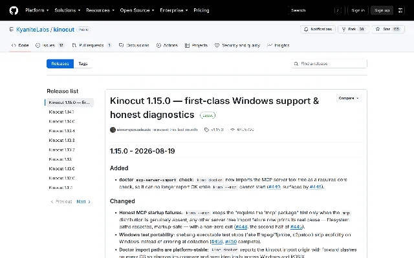Open issue #450 link
Viewport: 414px width, 258px height.
click(231, 242)
